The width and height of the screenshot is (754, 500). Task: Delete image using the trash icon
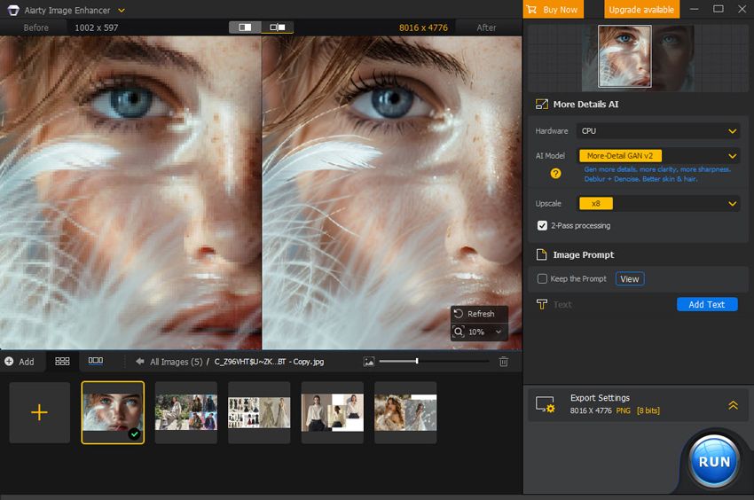(504, 362)
